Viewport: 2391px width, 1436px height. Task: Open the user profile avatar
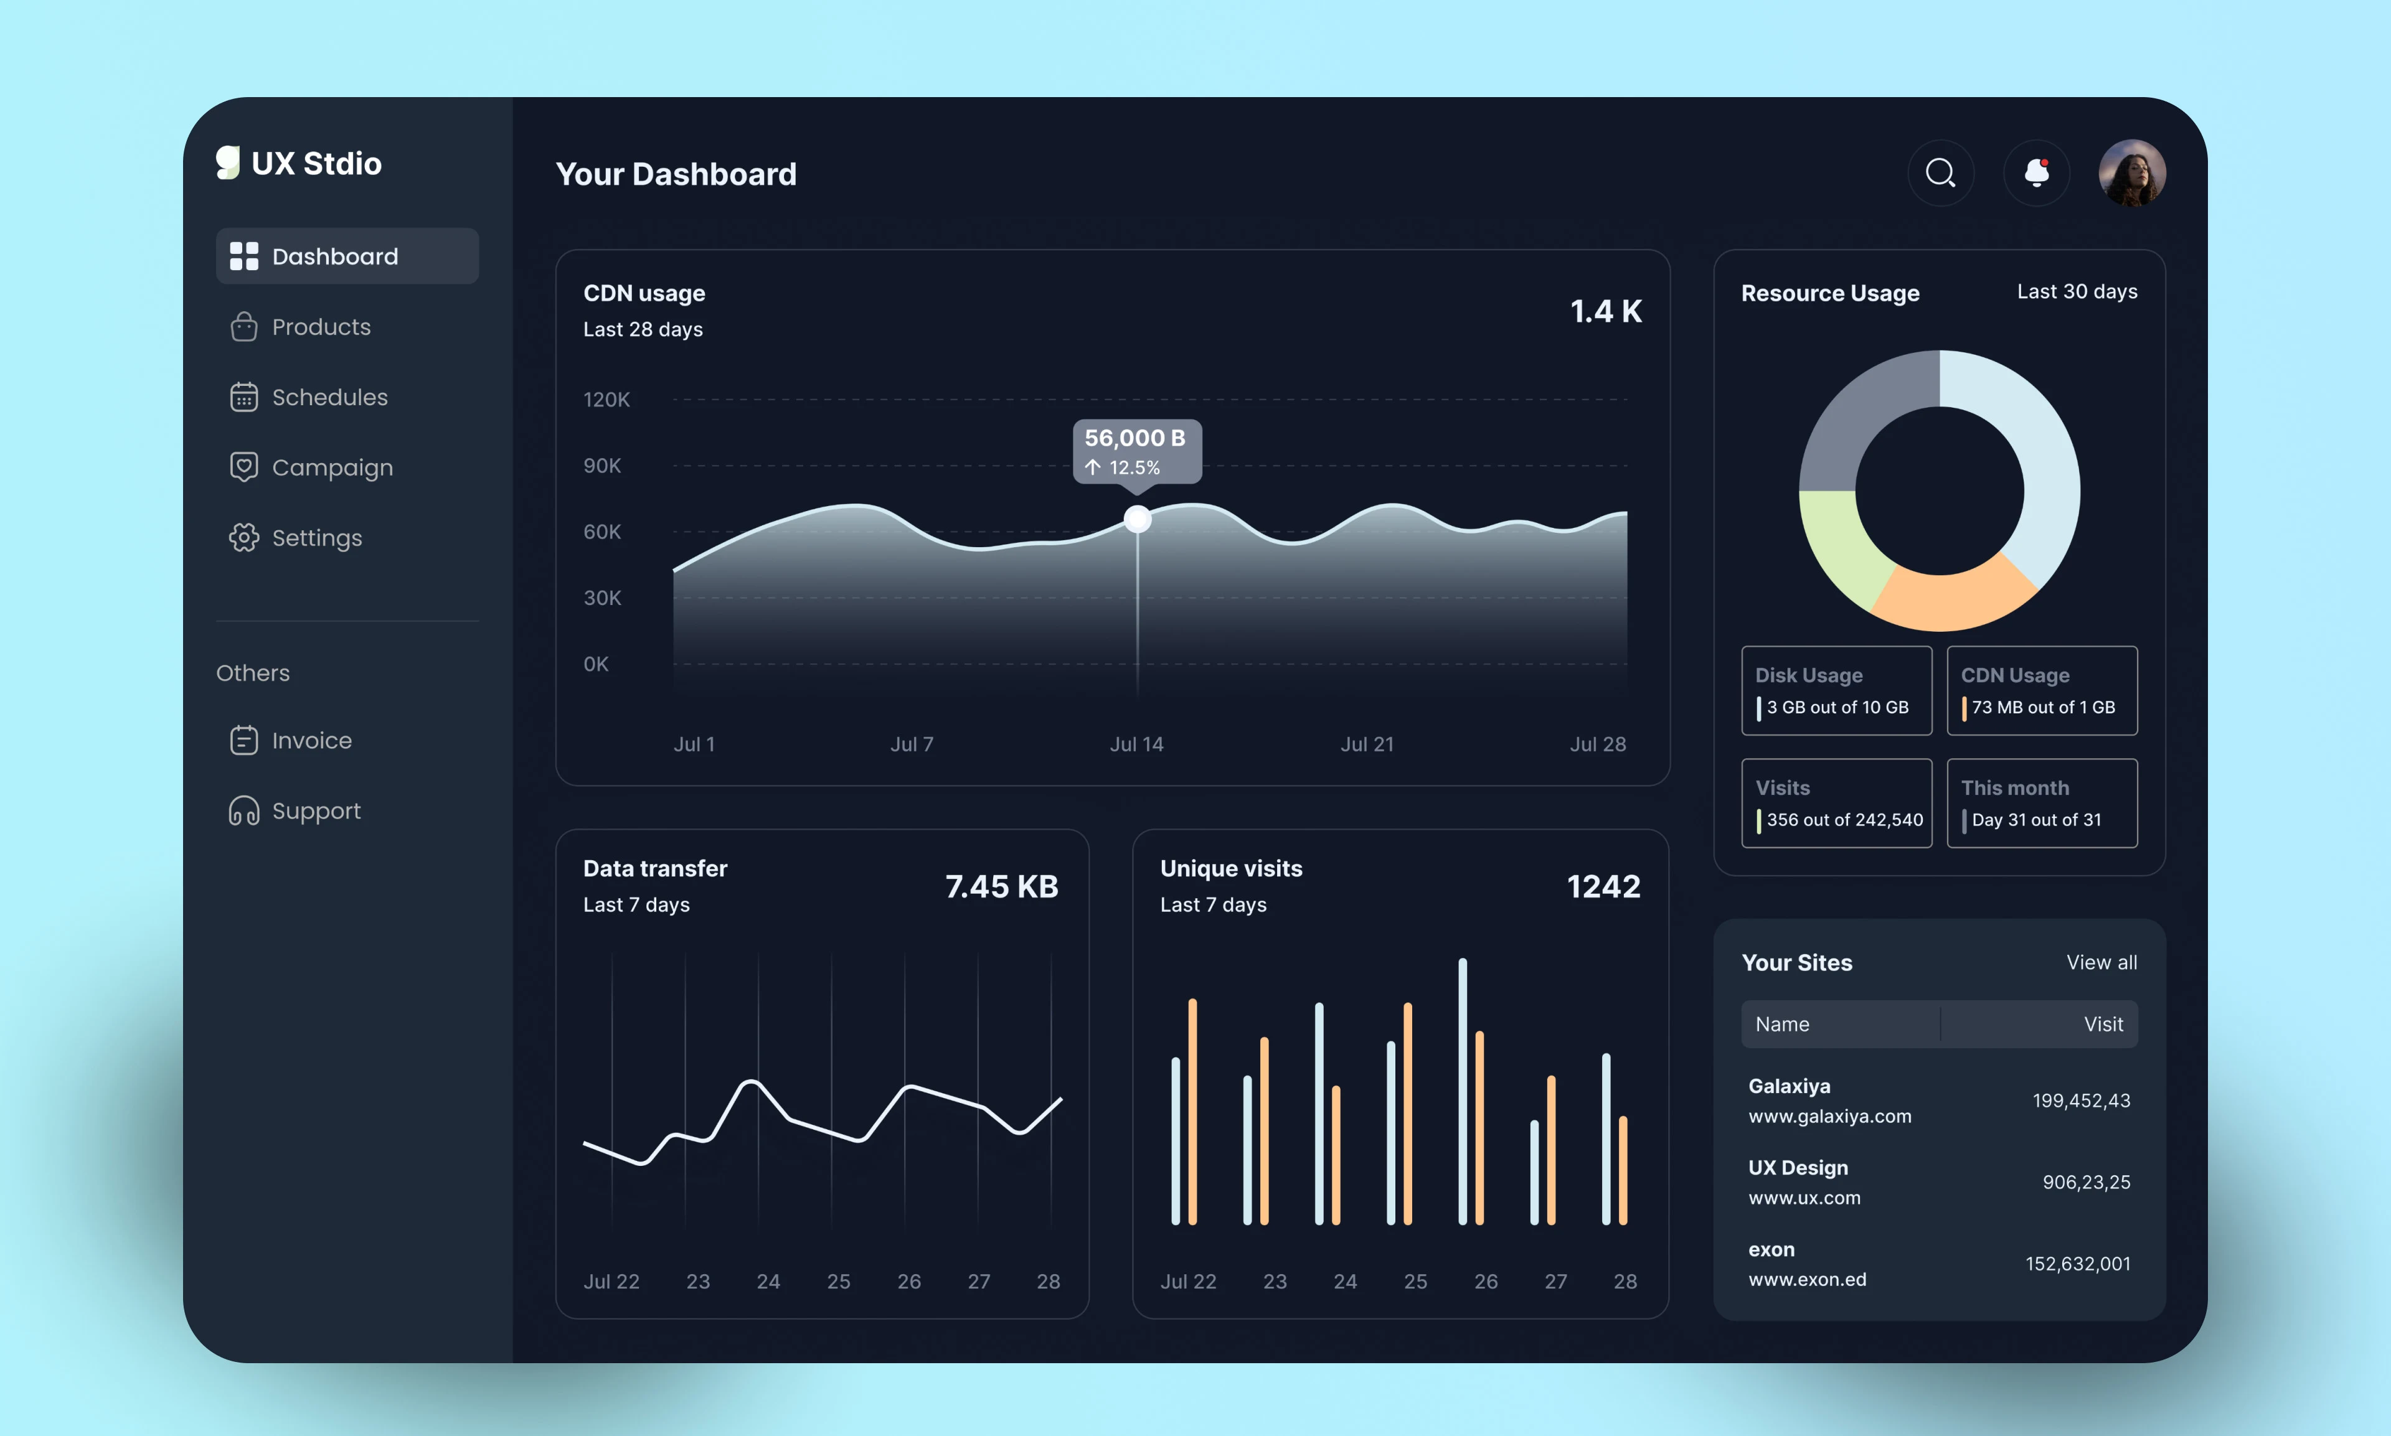point(2131,173)
